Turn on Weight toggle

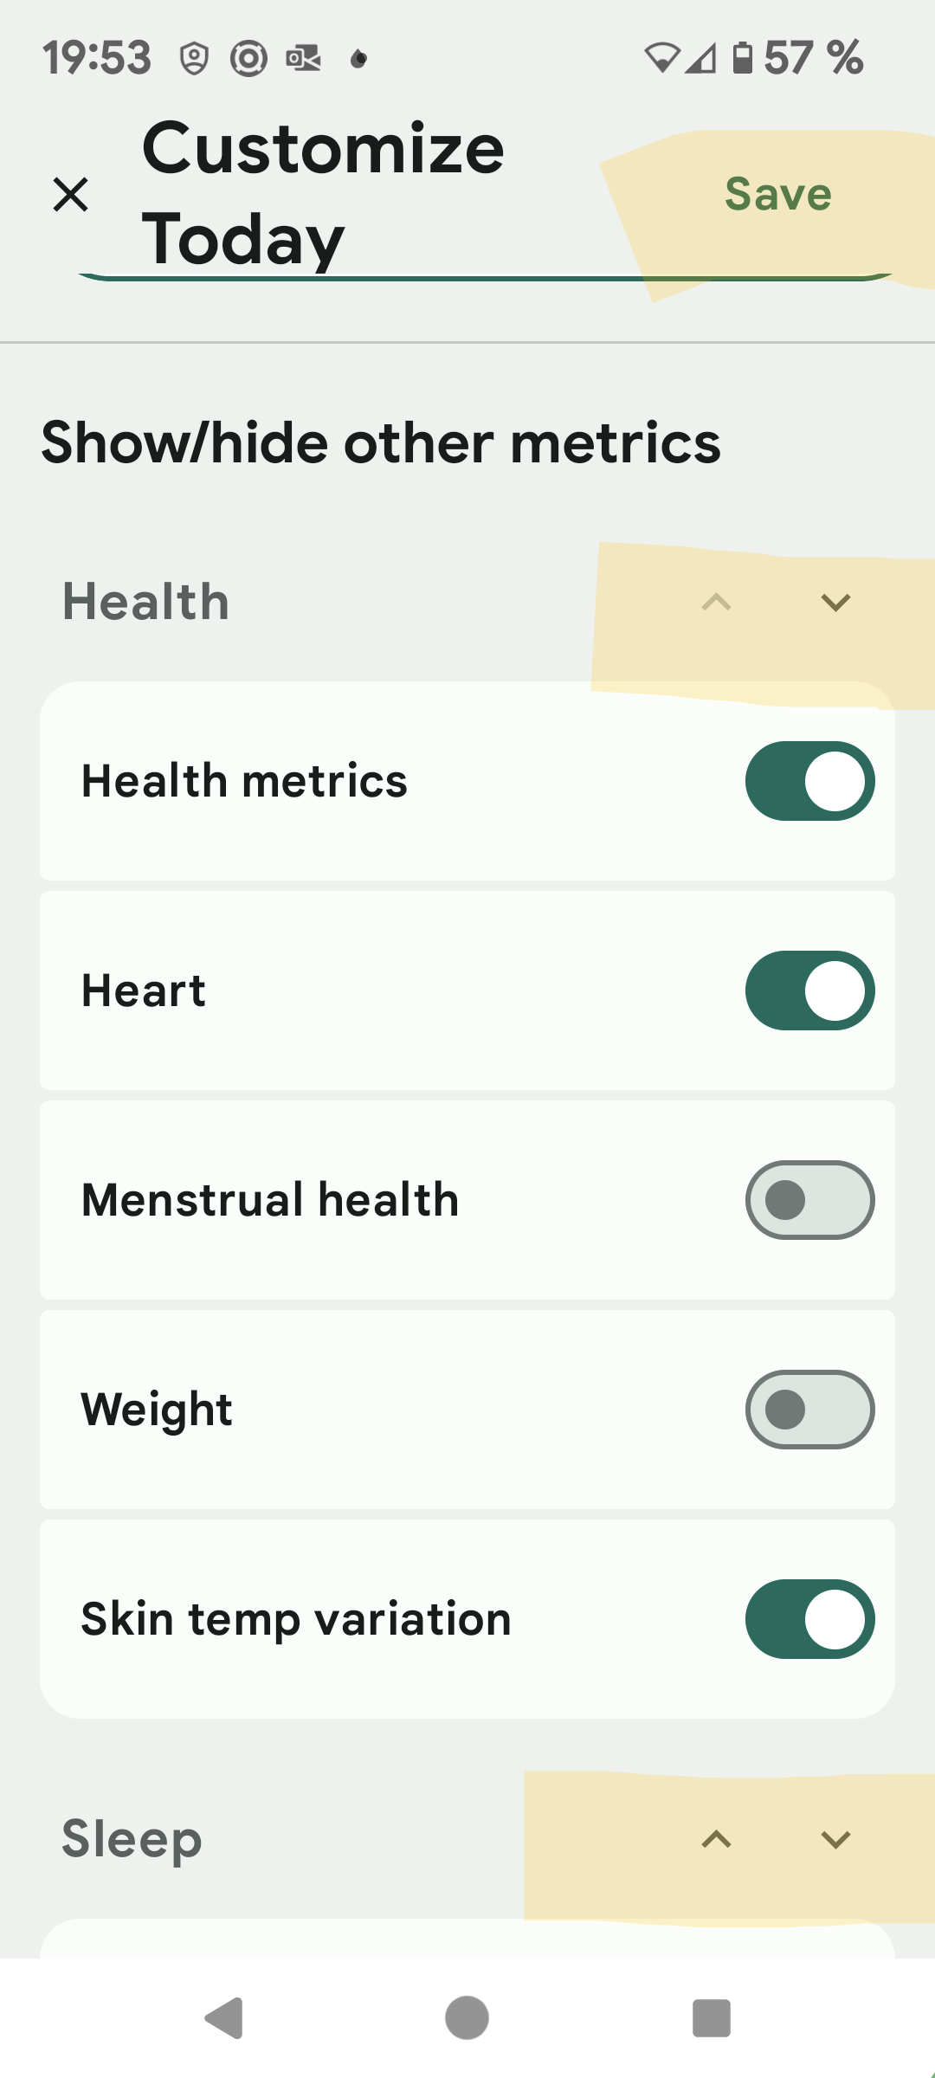[x=809, y=1410]
